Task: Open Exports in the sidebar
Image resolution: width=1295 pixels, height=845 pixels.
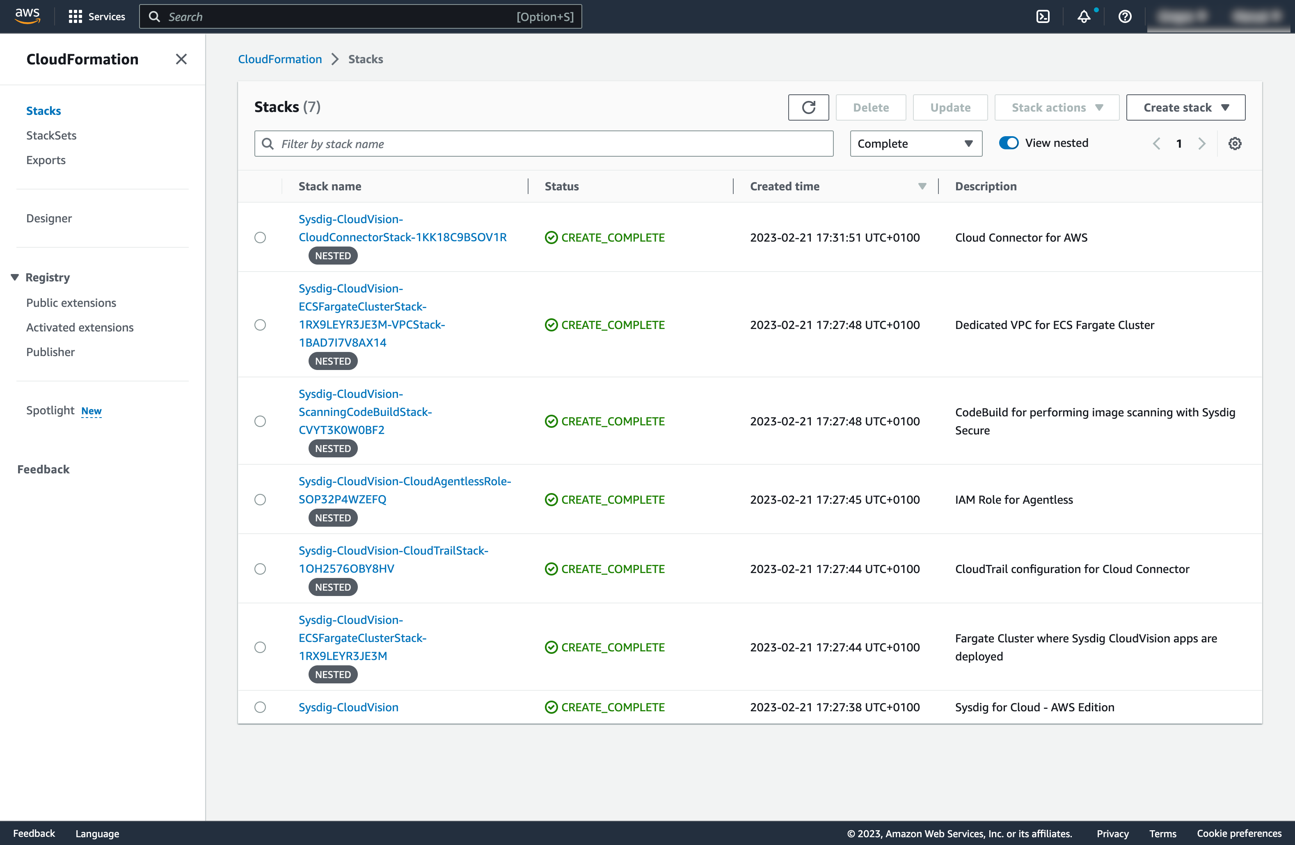Action: [46, 160]
